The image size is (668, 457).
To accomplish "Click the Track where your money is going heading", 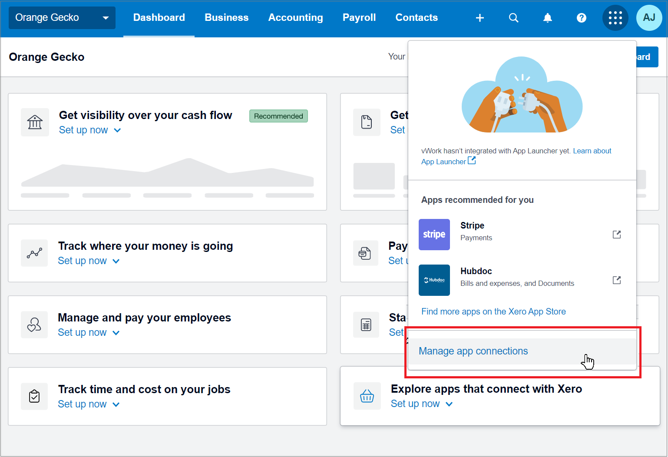I will (x=146, y=246).
